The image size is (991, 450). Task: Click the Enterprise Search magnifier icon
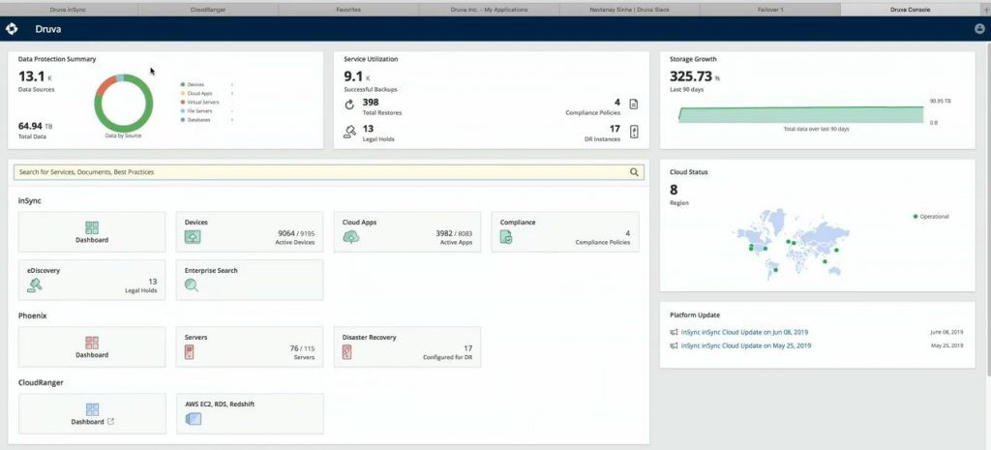click(x=192, y=285)
